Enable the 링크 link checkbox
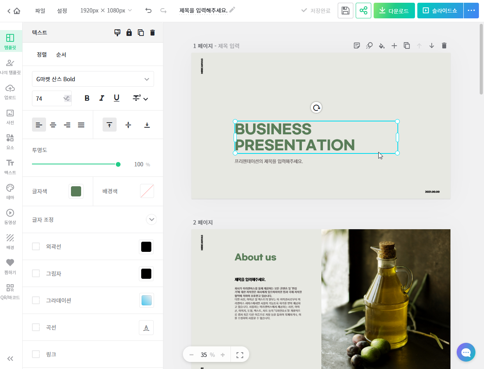This screenshot has height=369, width=484. (36, 354)
